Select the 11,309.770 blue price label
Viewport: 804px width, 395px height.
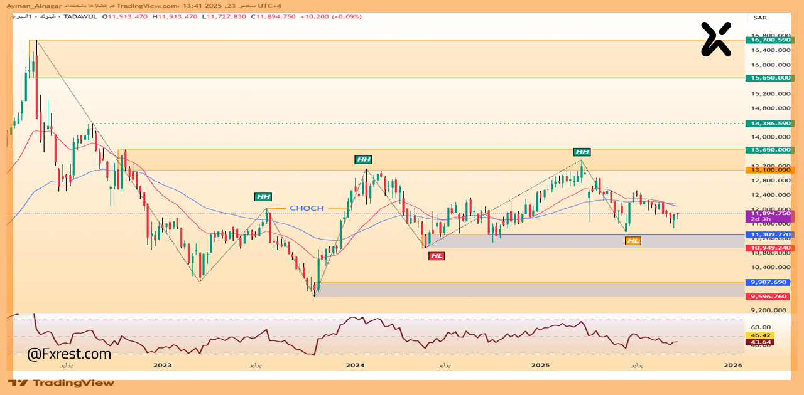tap(769, 235)
